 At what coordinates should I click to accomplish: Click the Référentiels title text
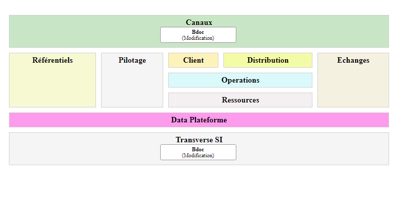(52, 60)
